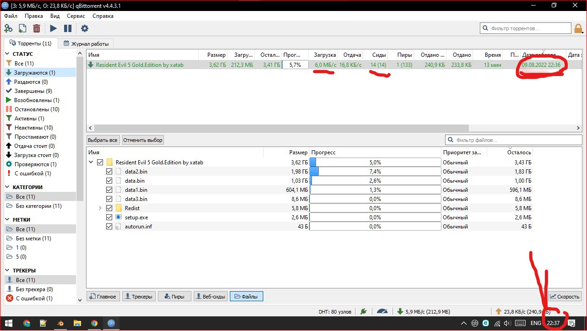Screen dimensions: 587x331
Task: Open settings with the gear icon
Action: coord(85,28)
